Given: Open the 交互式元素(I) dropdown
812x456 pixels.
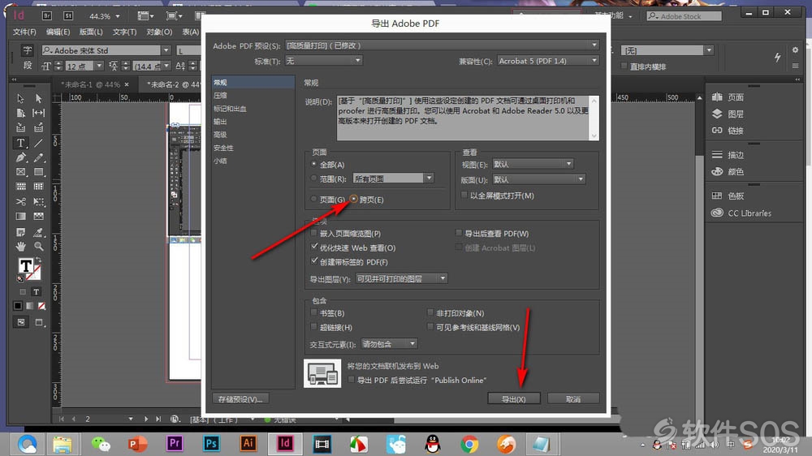Looking at the screenshot, I should 389,344.
